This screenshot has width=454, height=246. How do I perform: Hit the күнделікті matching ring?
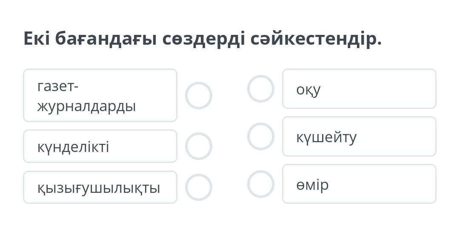(x=198, y=146)
